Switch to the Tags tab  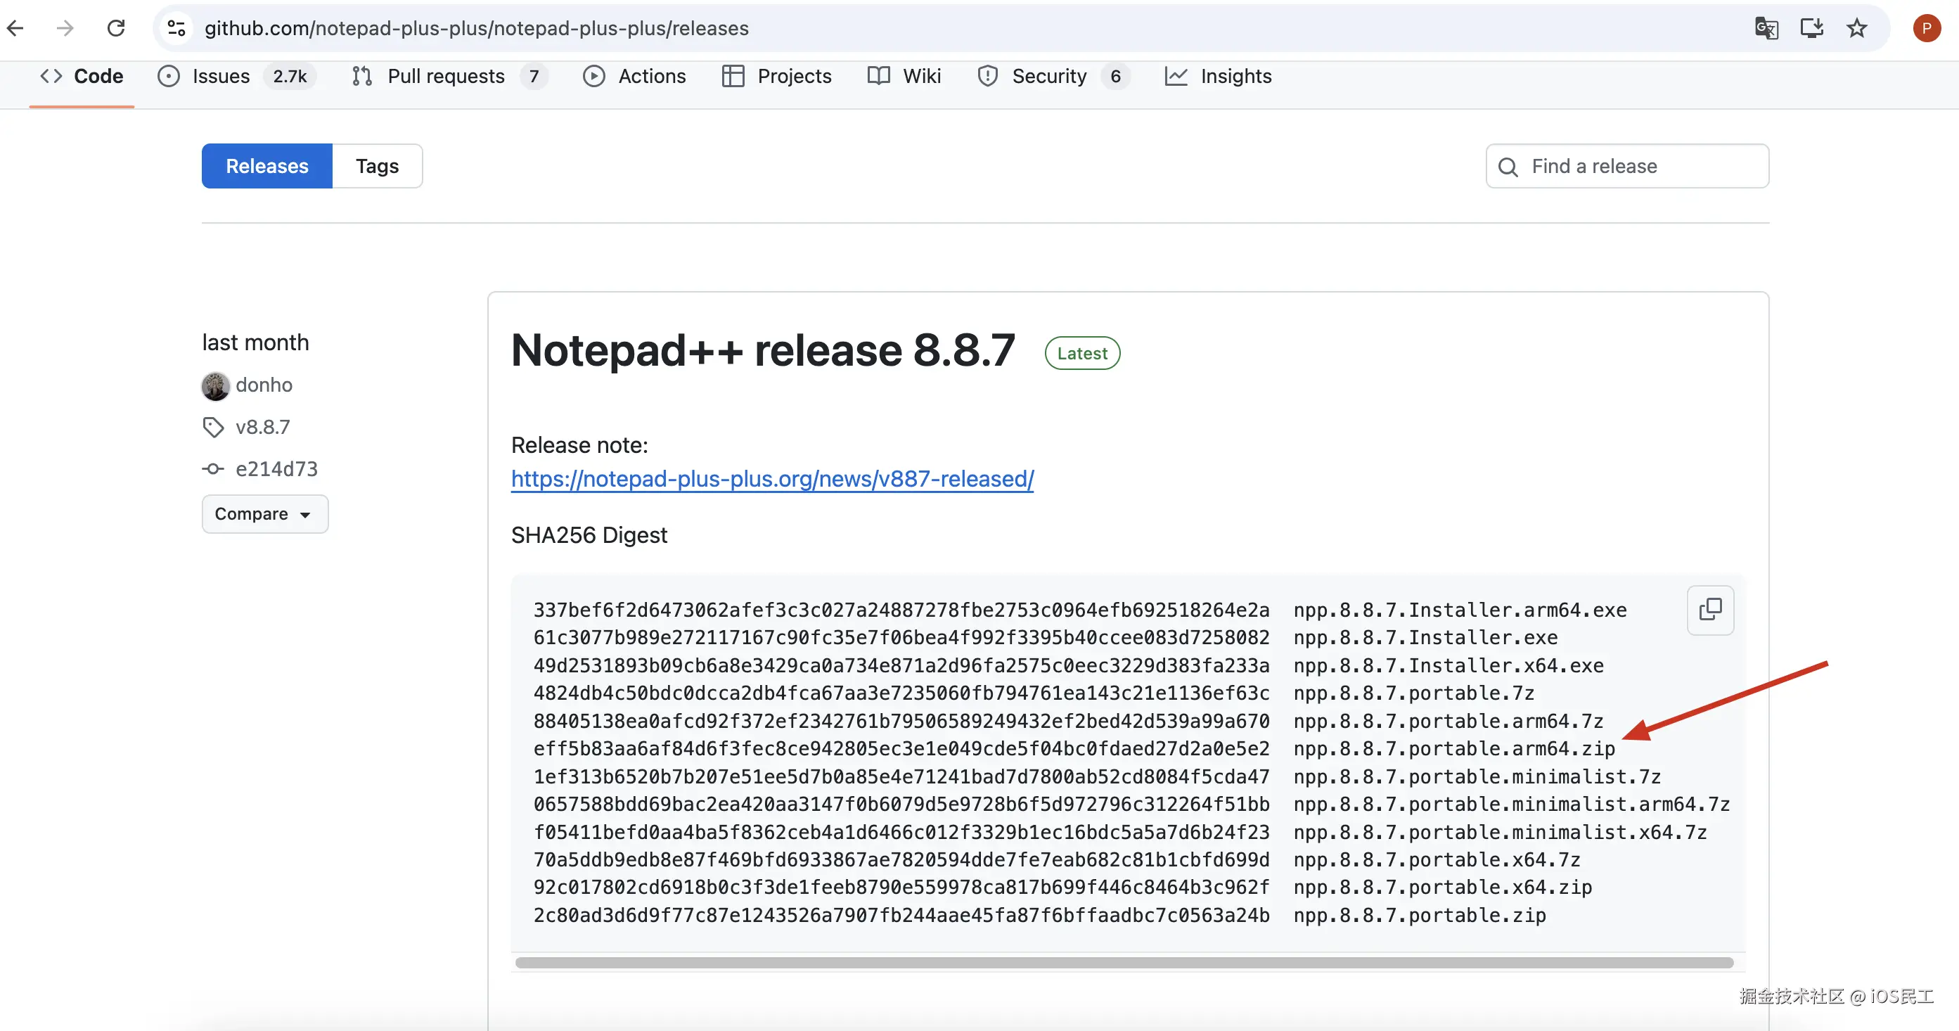tap(377, 166)
